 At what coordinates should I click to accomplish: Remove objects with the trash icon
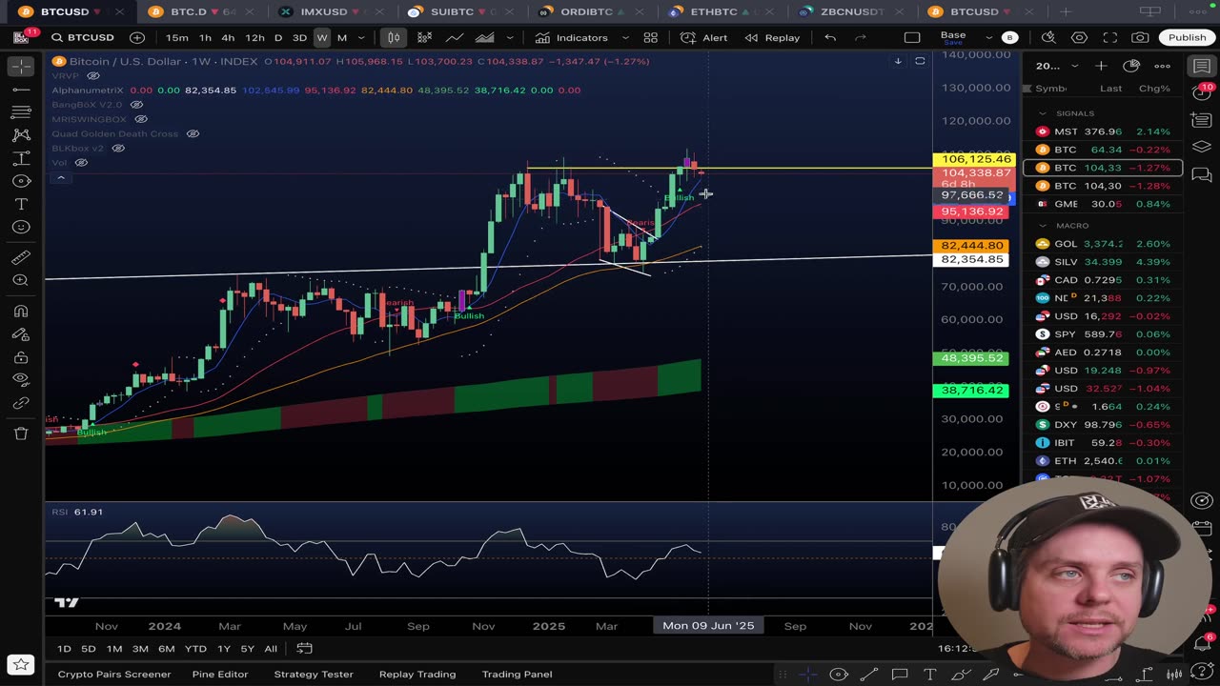[21, 434]
